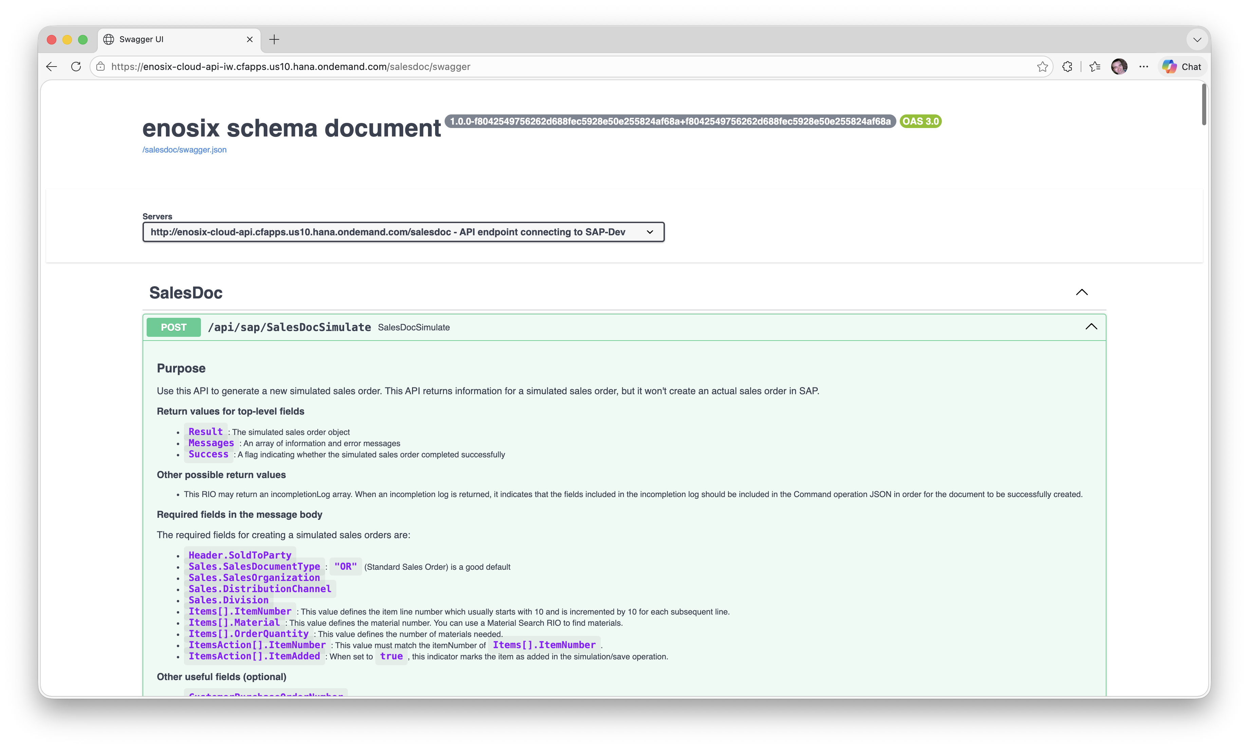1249x749 pixels.
Task: Open the favorites bar icon
Action: (1095, 66)
